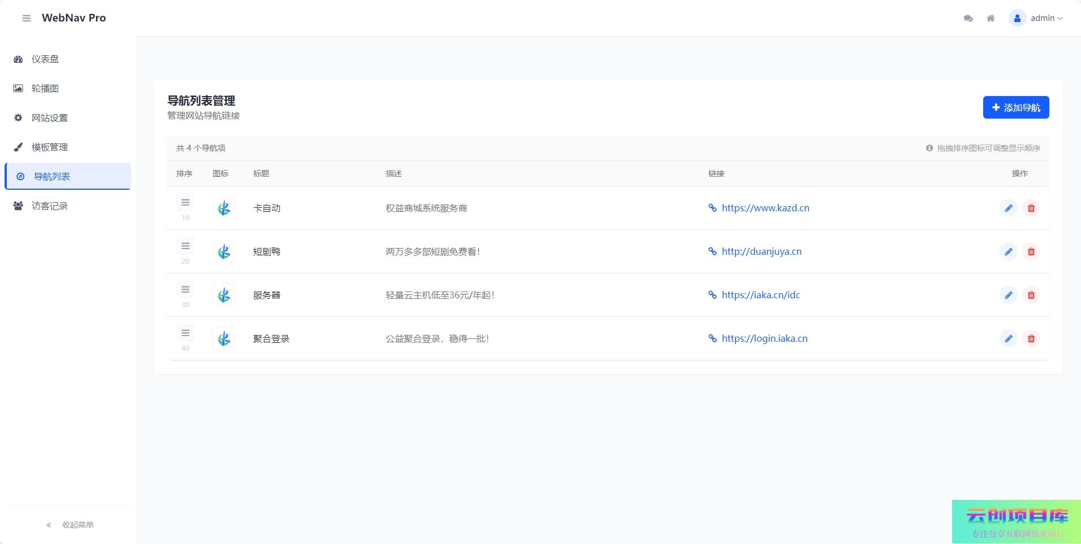
Task: Open the https://www.kazd.cn link
Action: coord(765,208)
